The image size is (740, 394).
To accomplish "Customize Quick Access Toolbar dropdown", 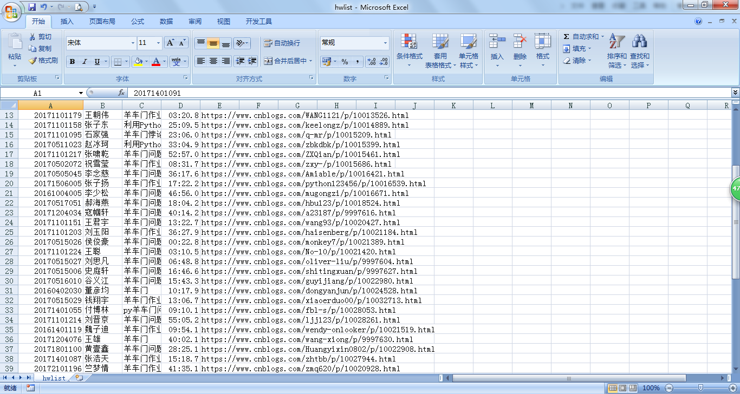I will coord(94,7).
